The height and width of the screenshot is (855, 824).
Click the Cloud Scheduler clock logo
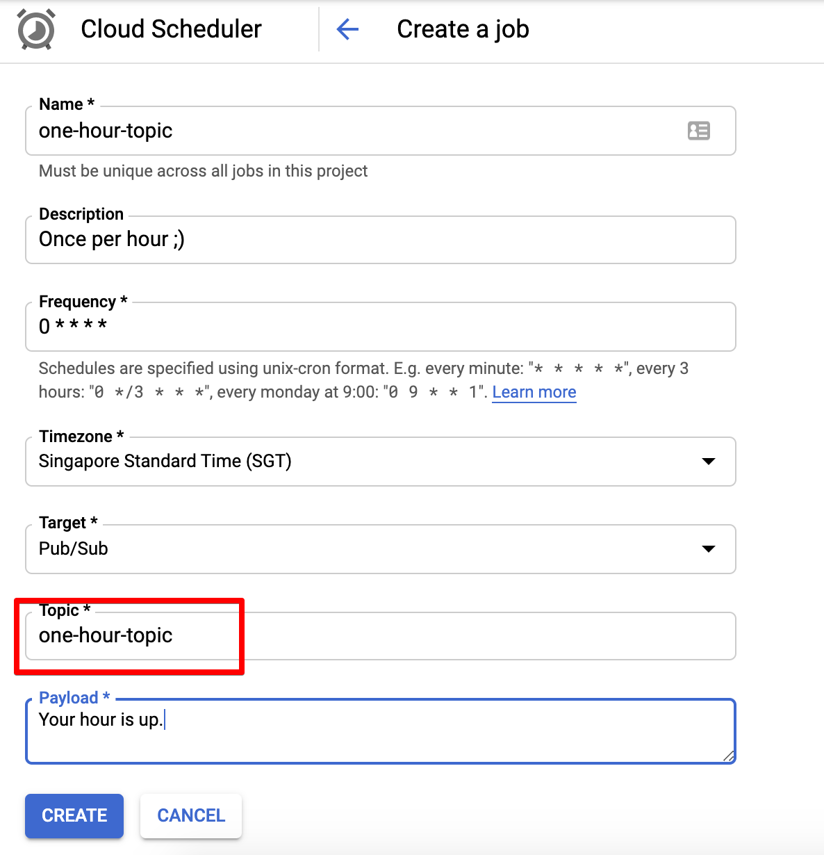[35, 29]
